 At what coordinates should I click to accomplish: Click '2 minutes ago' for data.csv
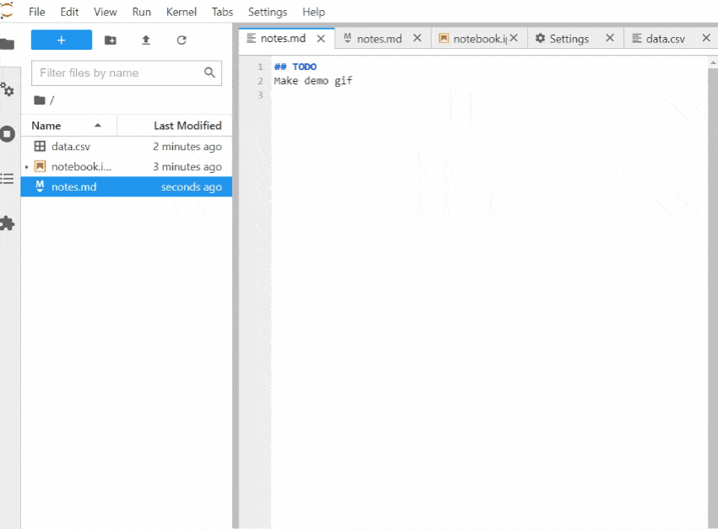(x=187, y=147)
